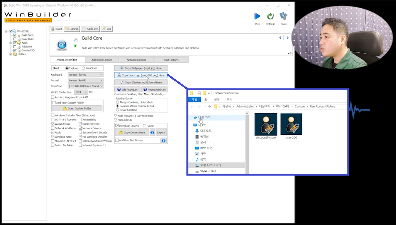
Task: Toggle WoW64 Basic checkbox
Action: click(52, 124)
